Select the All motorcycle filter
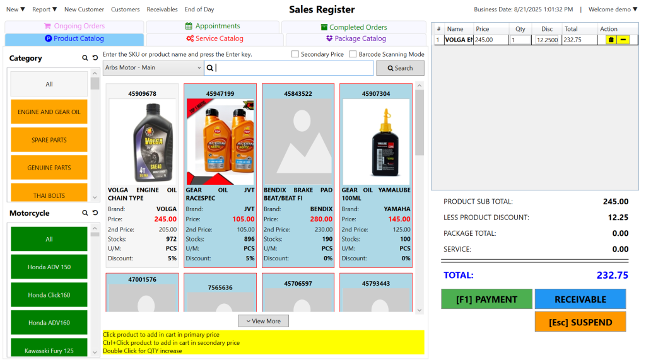This screenshot has height=360, width=646. tap(49, 239)
